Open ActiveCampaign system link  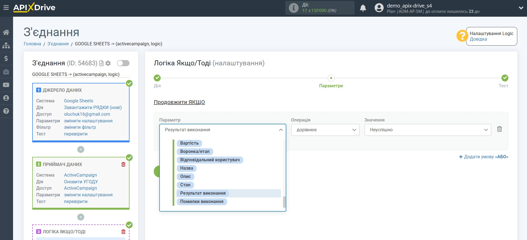[x=80, y=175]
